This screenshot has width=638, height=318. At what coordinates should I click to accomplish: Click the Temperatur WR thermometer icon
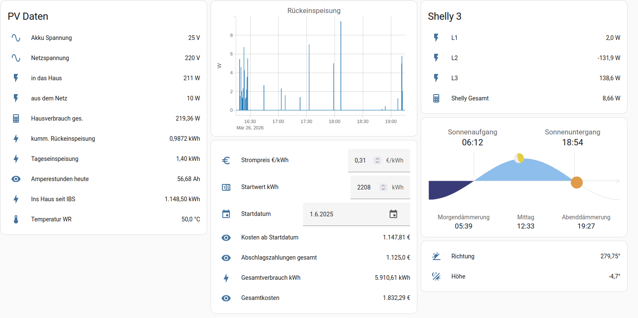coord(16,219)
